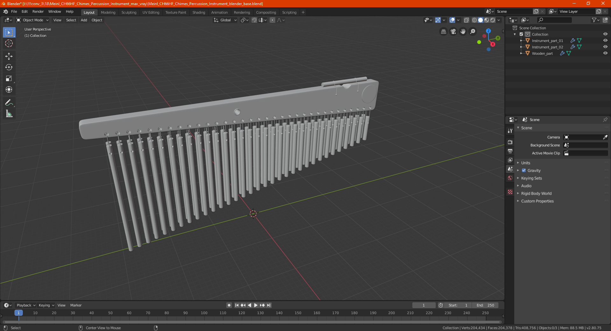Pin the Scene properties panel
The height and width of the screenshot is (331, 611).
coord(605,120)
